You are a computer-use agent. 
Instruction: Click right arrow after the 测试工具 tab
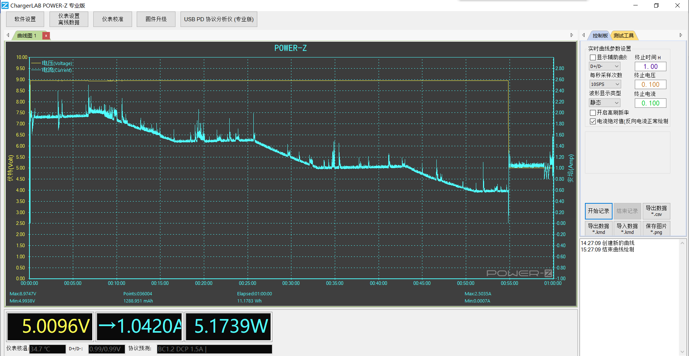pyautogui.click(x=681, y=35)
